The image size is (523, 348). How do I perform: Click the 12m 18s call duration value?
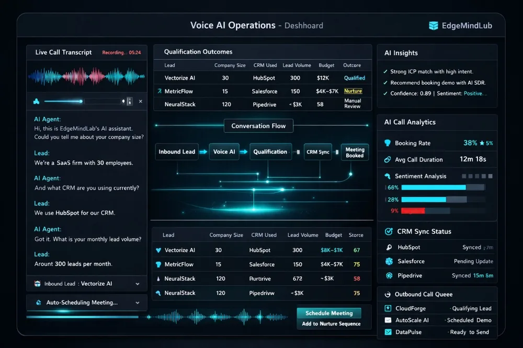click(473, 159)
